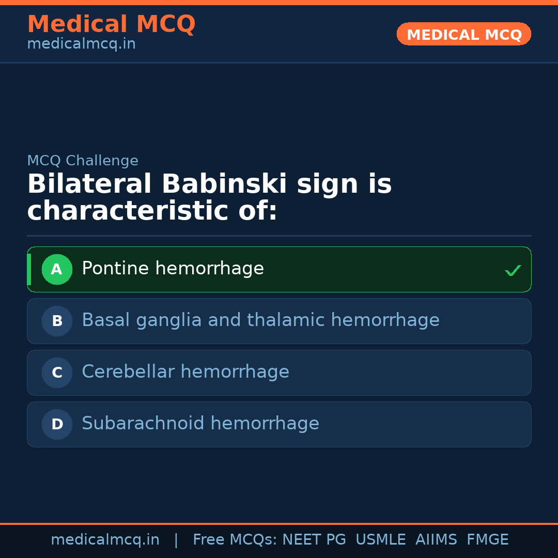Pick the Cerebellar hemorrhage option
Viewport: 558px width, 558px height.
185,372
